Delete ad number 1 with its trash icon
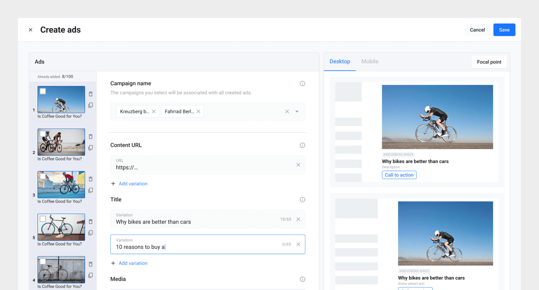Image resolution: width=539 pixels, height=290 pixels. pos(91,94)
